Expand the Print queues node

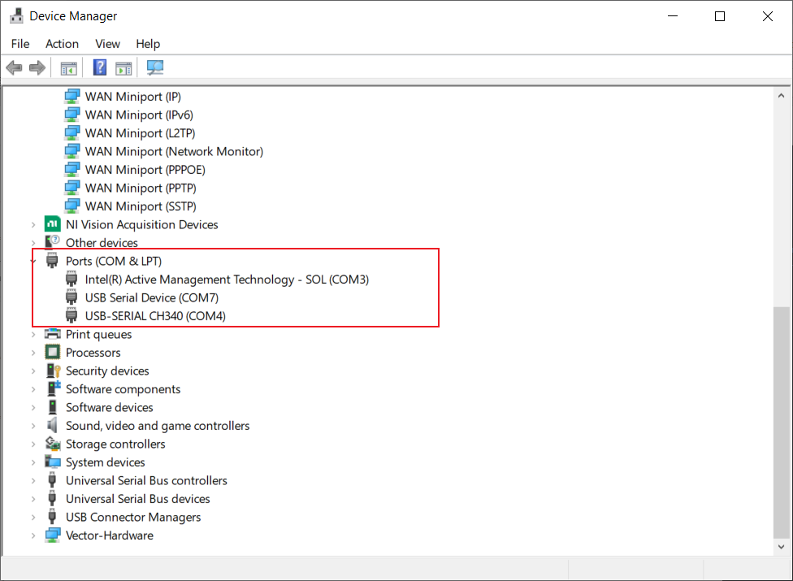[33, 334]
